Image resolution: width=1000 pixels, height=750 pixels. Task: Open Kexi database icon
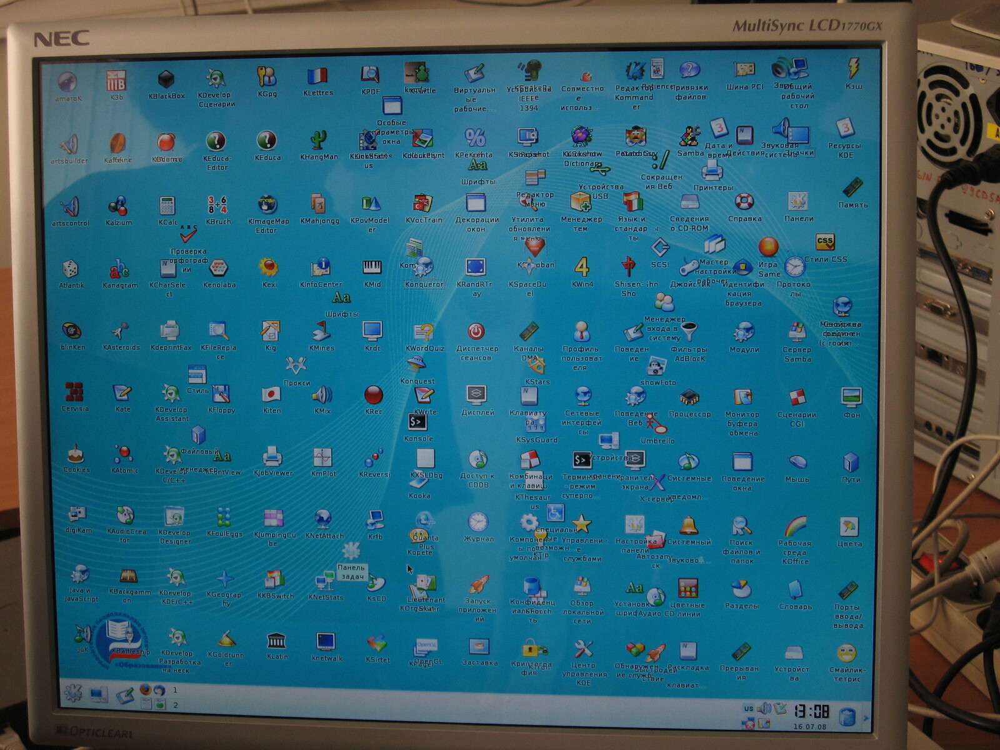[269, 267]
